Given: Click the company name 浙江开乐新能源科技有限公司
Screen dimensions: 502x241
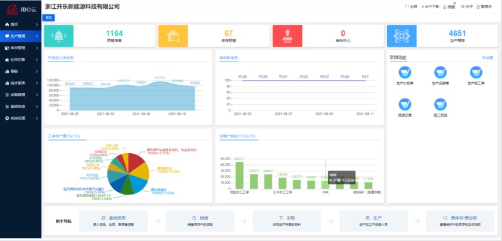Looking at the screenshot, I should (82, 6).
